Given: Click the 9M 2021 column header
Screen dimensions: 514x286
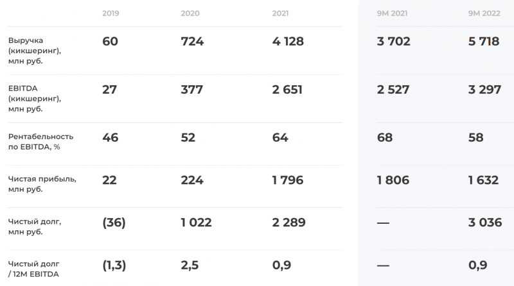Looking at the screenshot, I should pos(392,13).
